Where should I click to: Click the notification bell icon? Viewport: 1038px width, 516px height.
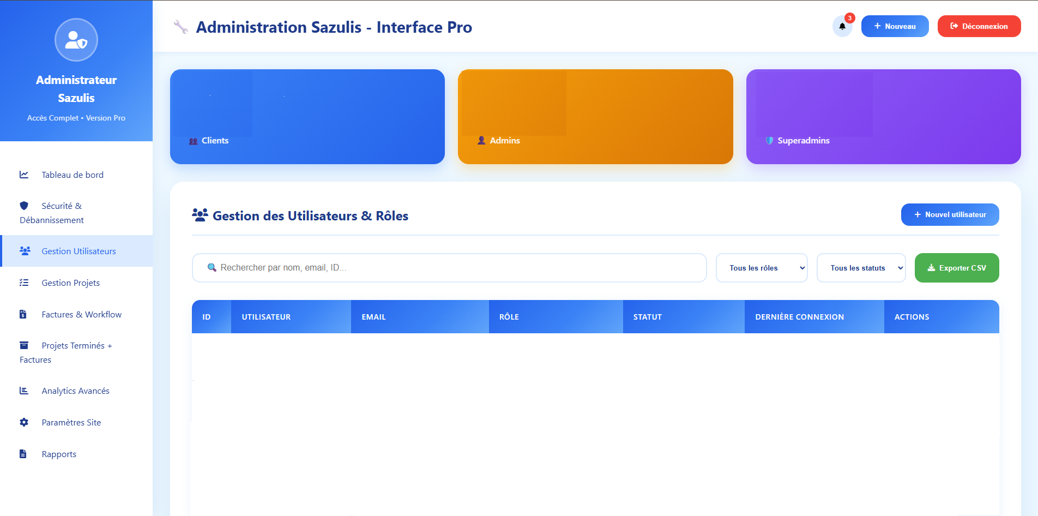coord(842,26)
